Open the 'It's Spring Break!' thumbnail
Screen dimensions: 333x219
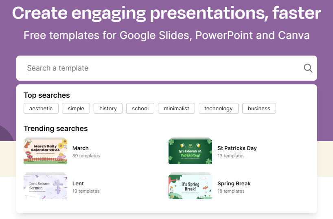pos(190,187)
